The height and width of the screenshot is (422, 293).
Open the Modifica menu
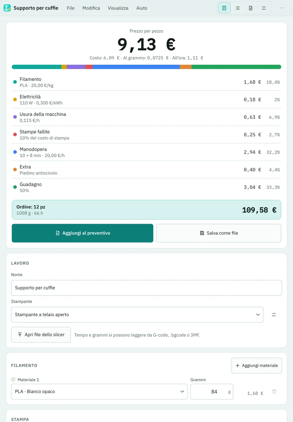click(x=91, y=8)
